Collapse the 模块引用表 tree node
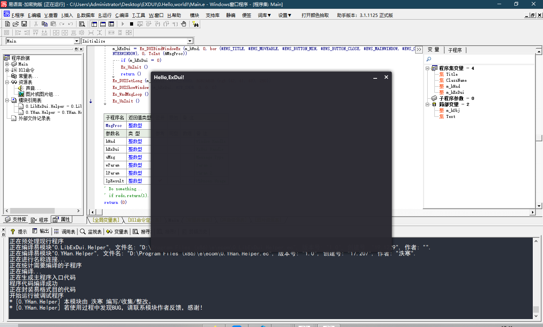 [x=7, y=100]
